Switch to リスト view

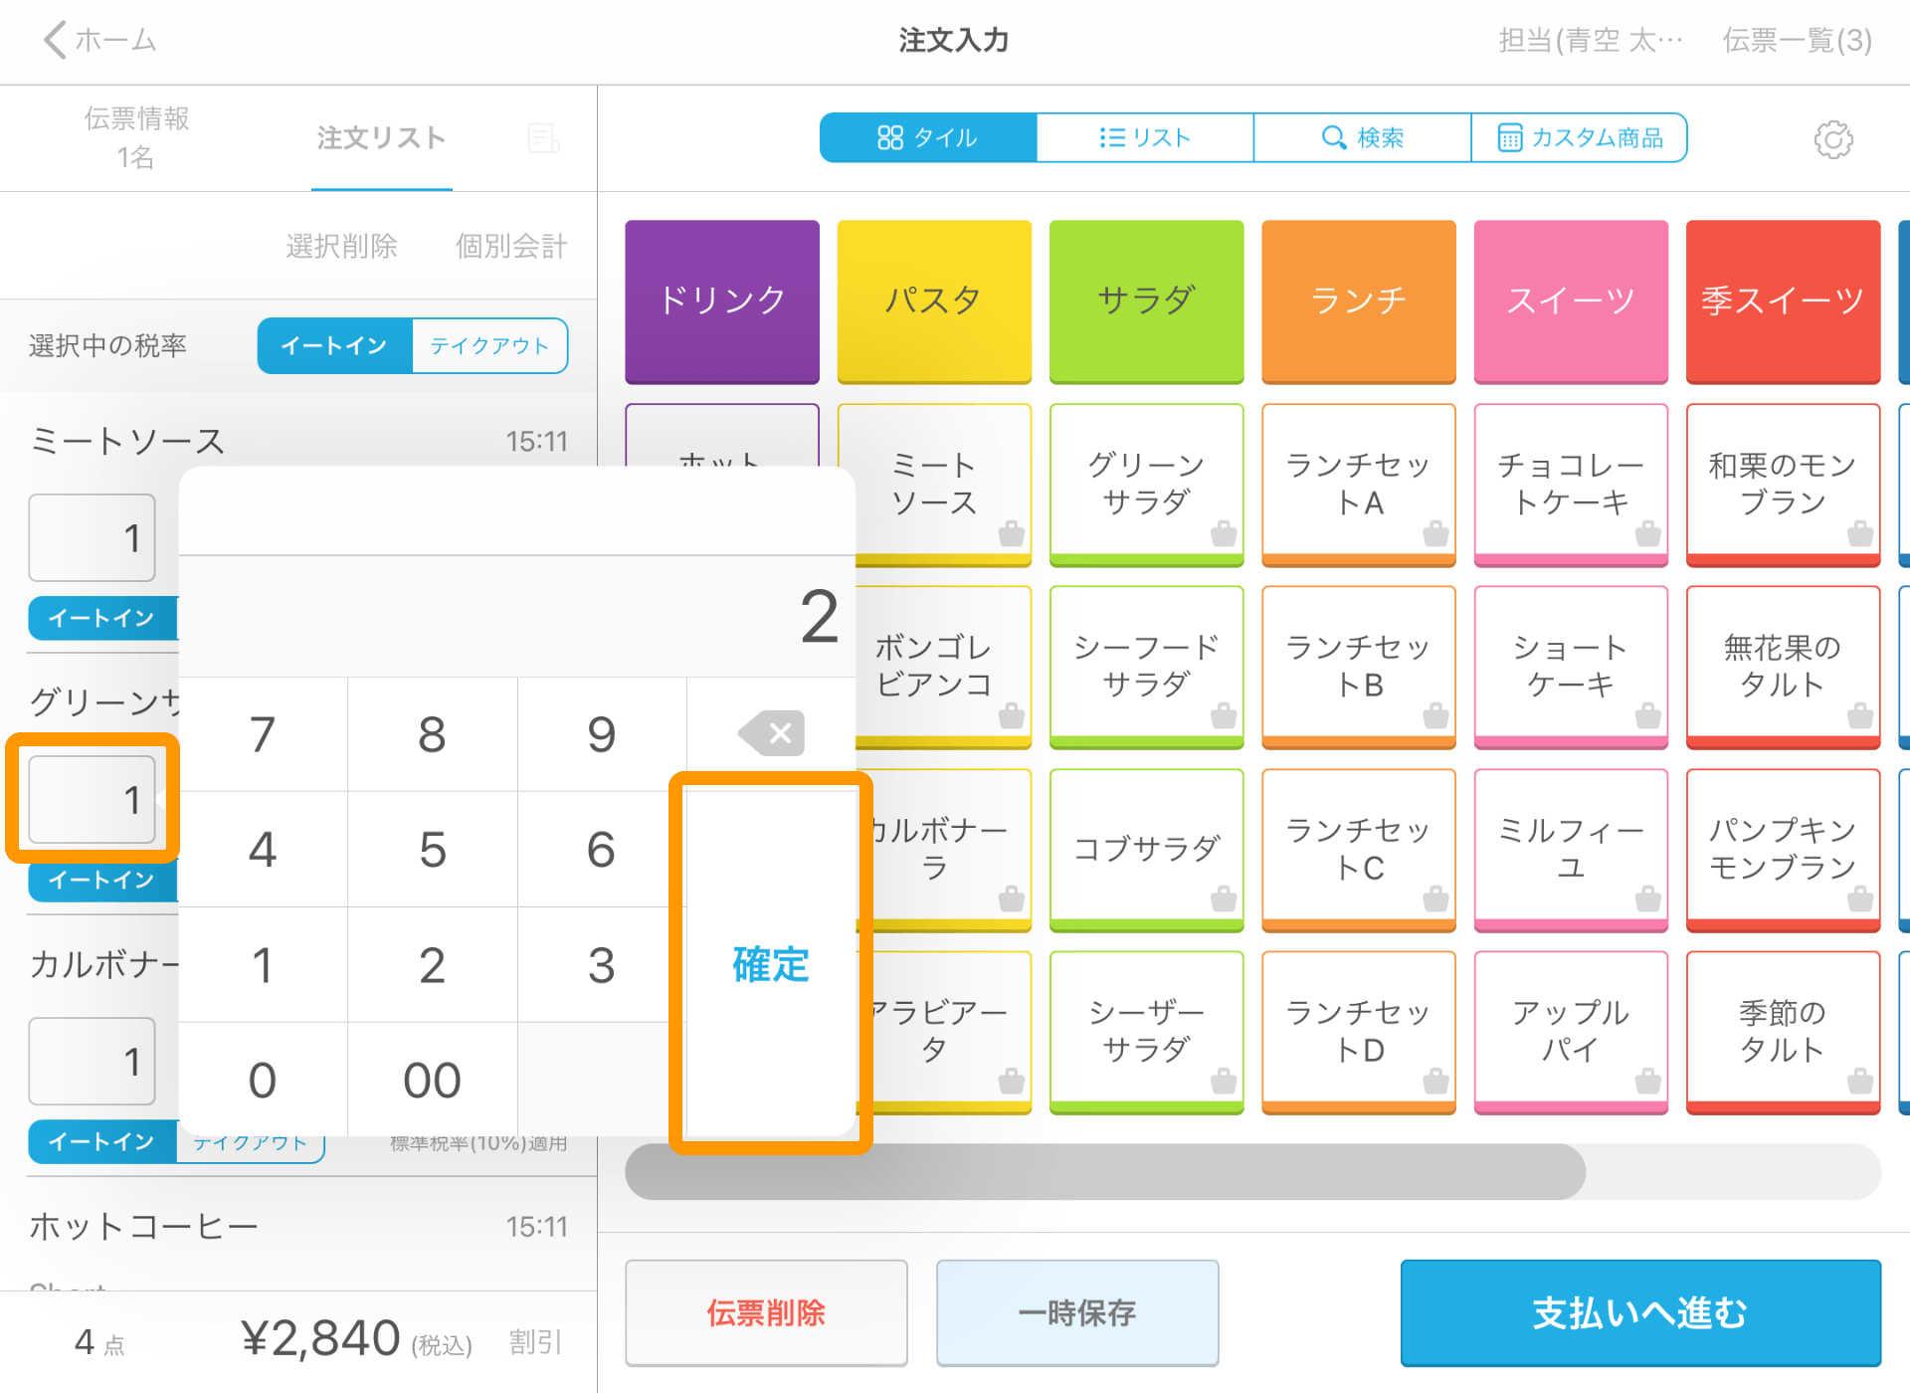click(1145, 137)
